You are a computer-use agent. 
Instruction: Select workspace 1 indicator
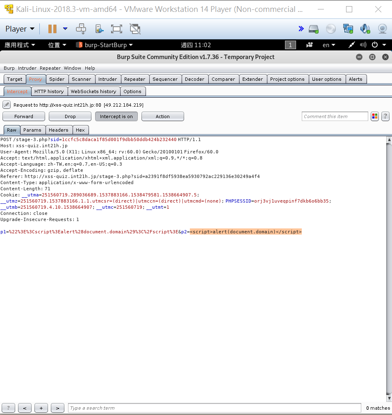coord(290,45)
